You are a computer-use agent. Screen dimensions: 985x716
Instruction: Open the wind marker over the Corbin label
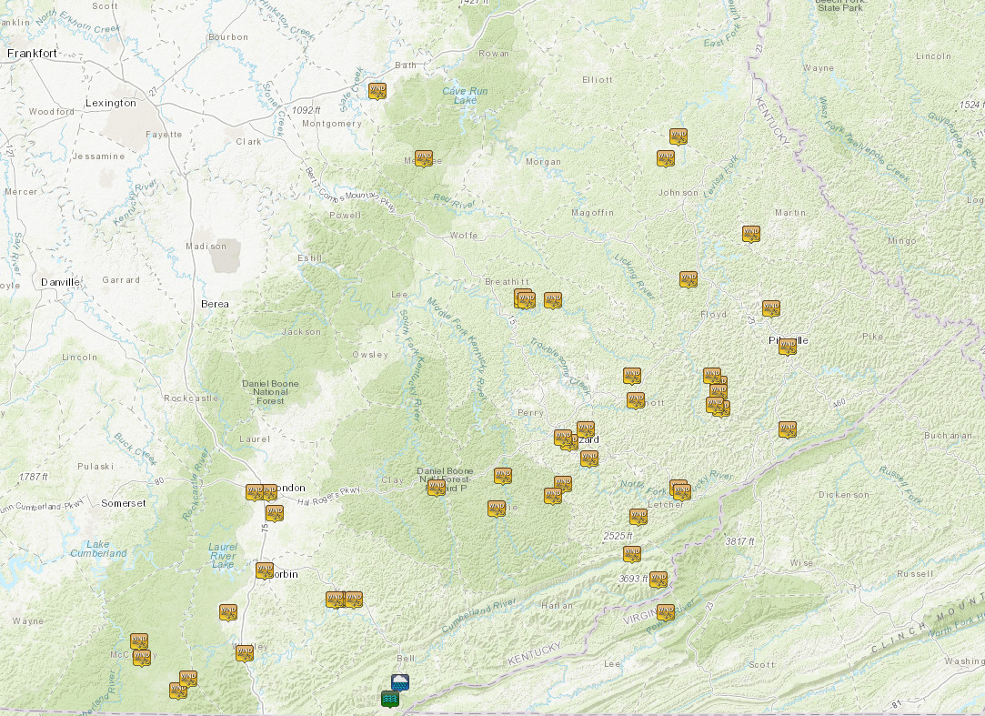tap(265, 570)
